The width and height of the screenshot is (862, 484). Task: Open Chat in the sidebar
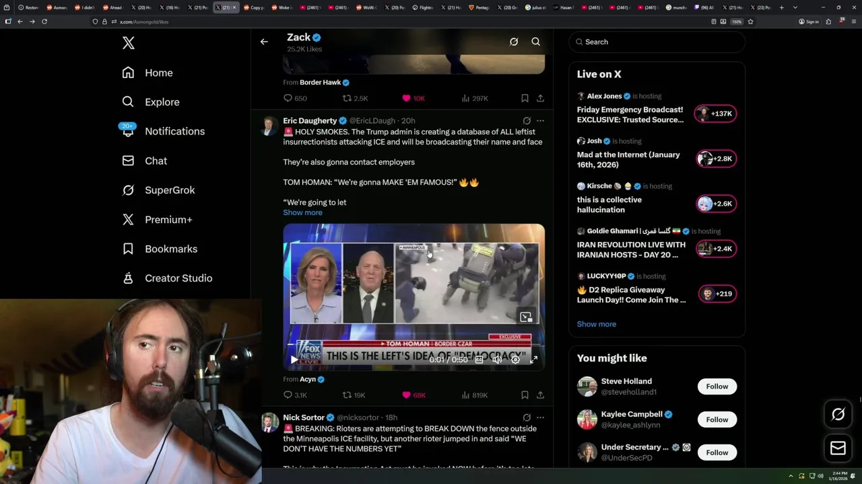(145, 161)
